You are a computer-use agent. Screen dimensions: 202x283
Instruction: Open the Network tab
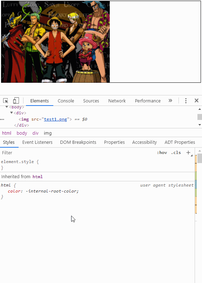pyautogui.click(x=117, y=101)
